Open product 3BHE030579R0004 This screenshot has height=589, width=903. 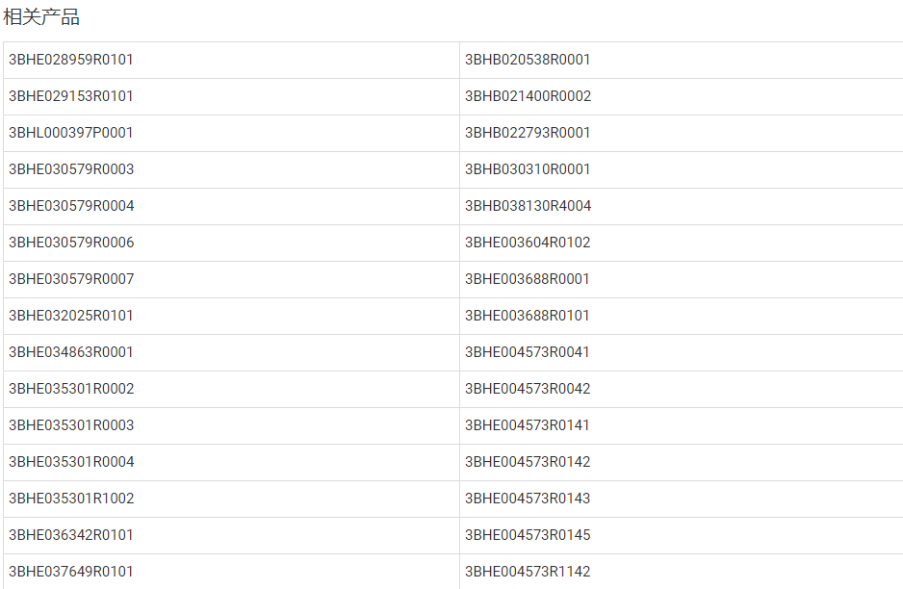coord(71,206)
